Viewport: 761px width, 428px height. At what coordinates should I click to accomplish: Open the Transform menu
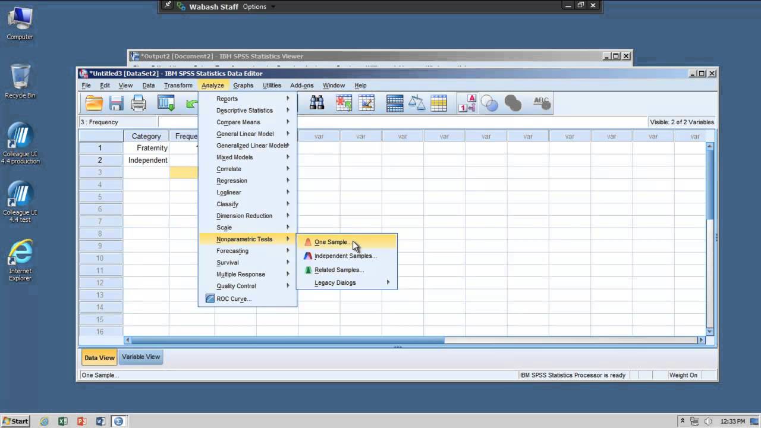tap(178, 86)
